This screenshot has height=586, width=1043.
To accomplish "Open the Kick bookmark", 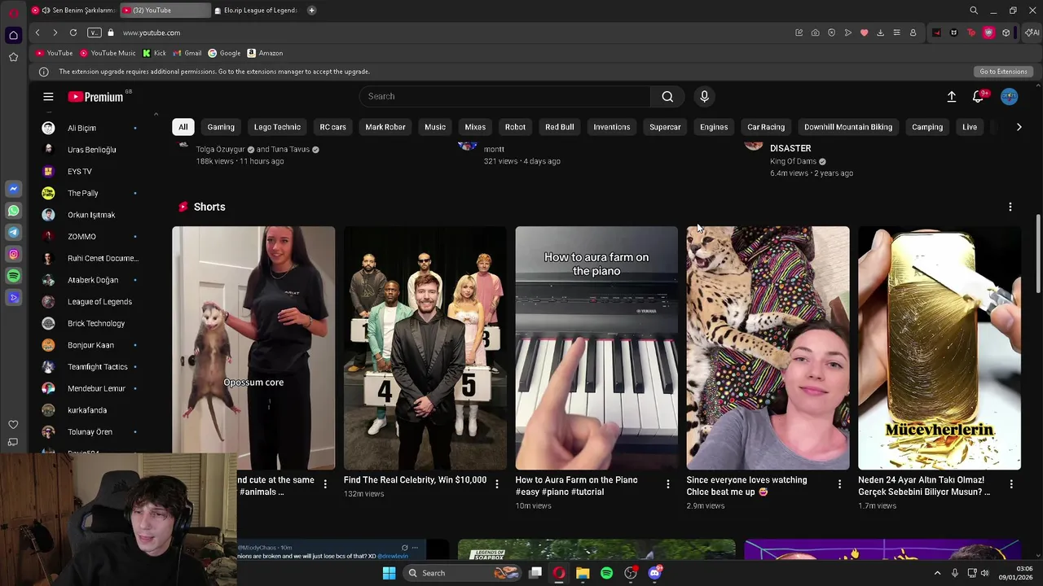I will pyautogui.click(x=154, y=53).
